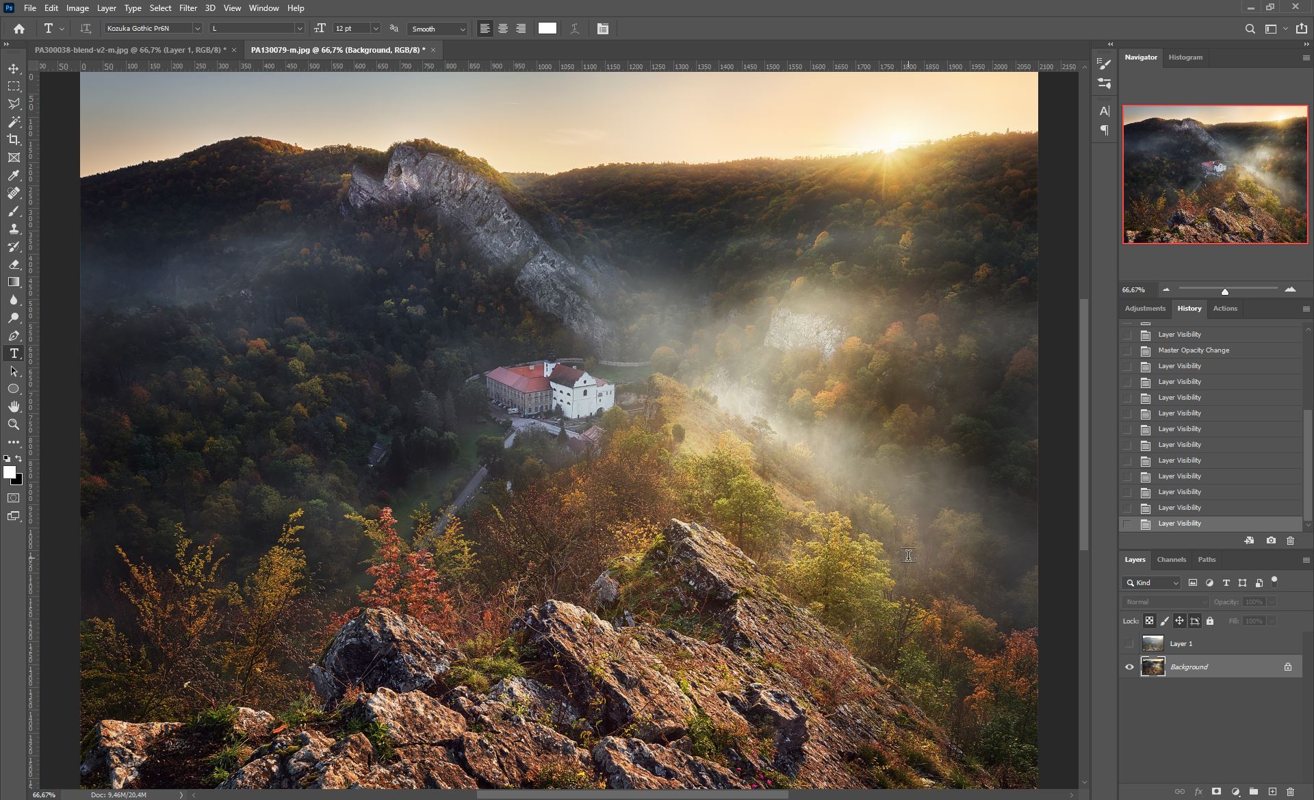The width and height of the screenshot is (1314, 800).
Task: Click the foreground color swatch
Action: point(10,472)
